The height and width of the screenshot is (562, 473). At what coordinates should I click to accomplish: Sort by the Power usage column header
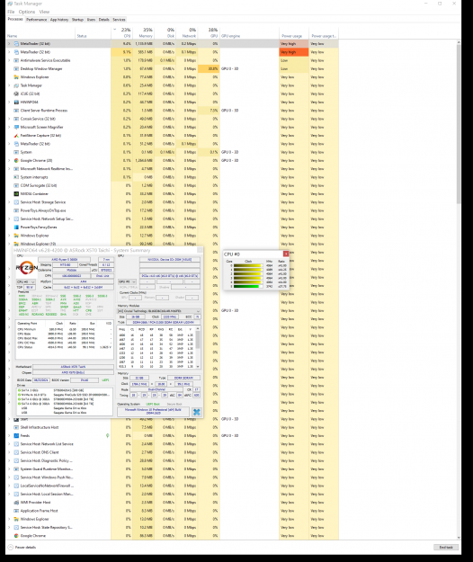coord(293,32)
